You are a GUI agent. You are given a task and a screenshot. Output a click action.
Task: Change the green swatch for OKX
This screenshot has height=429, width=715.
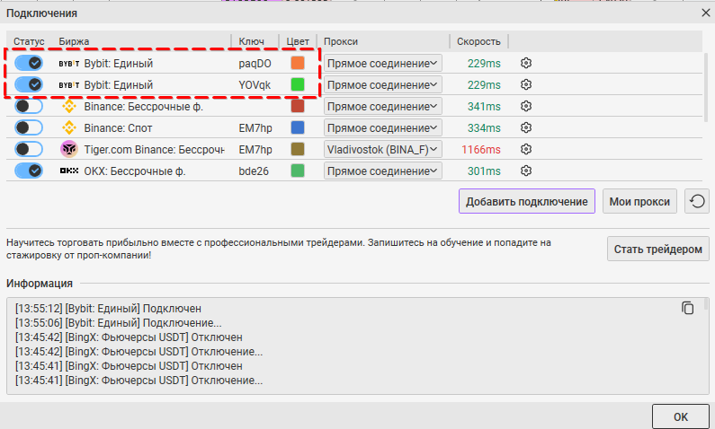click(298, 171)
